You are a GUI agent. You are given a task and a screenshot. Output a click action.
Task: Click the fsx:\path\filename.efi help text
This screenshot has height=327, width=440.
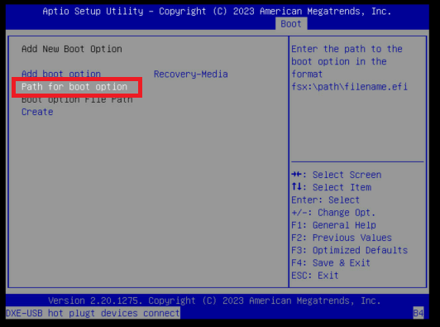coord(349,87)
